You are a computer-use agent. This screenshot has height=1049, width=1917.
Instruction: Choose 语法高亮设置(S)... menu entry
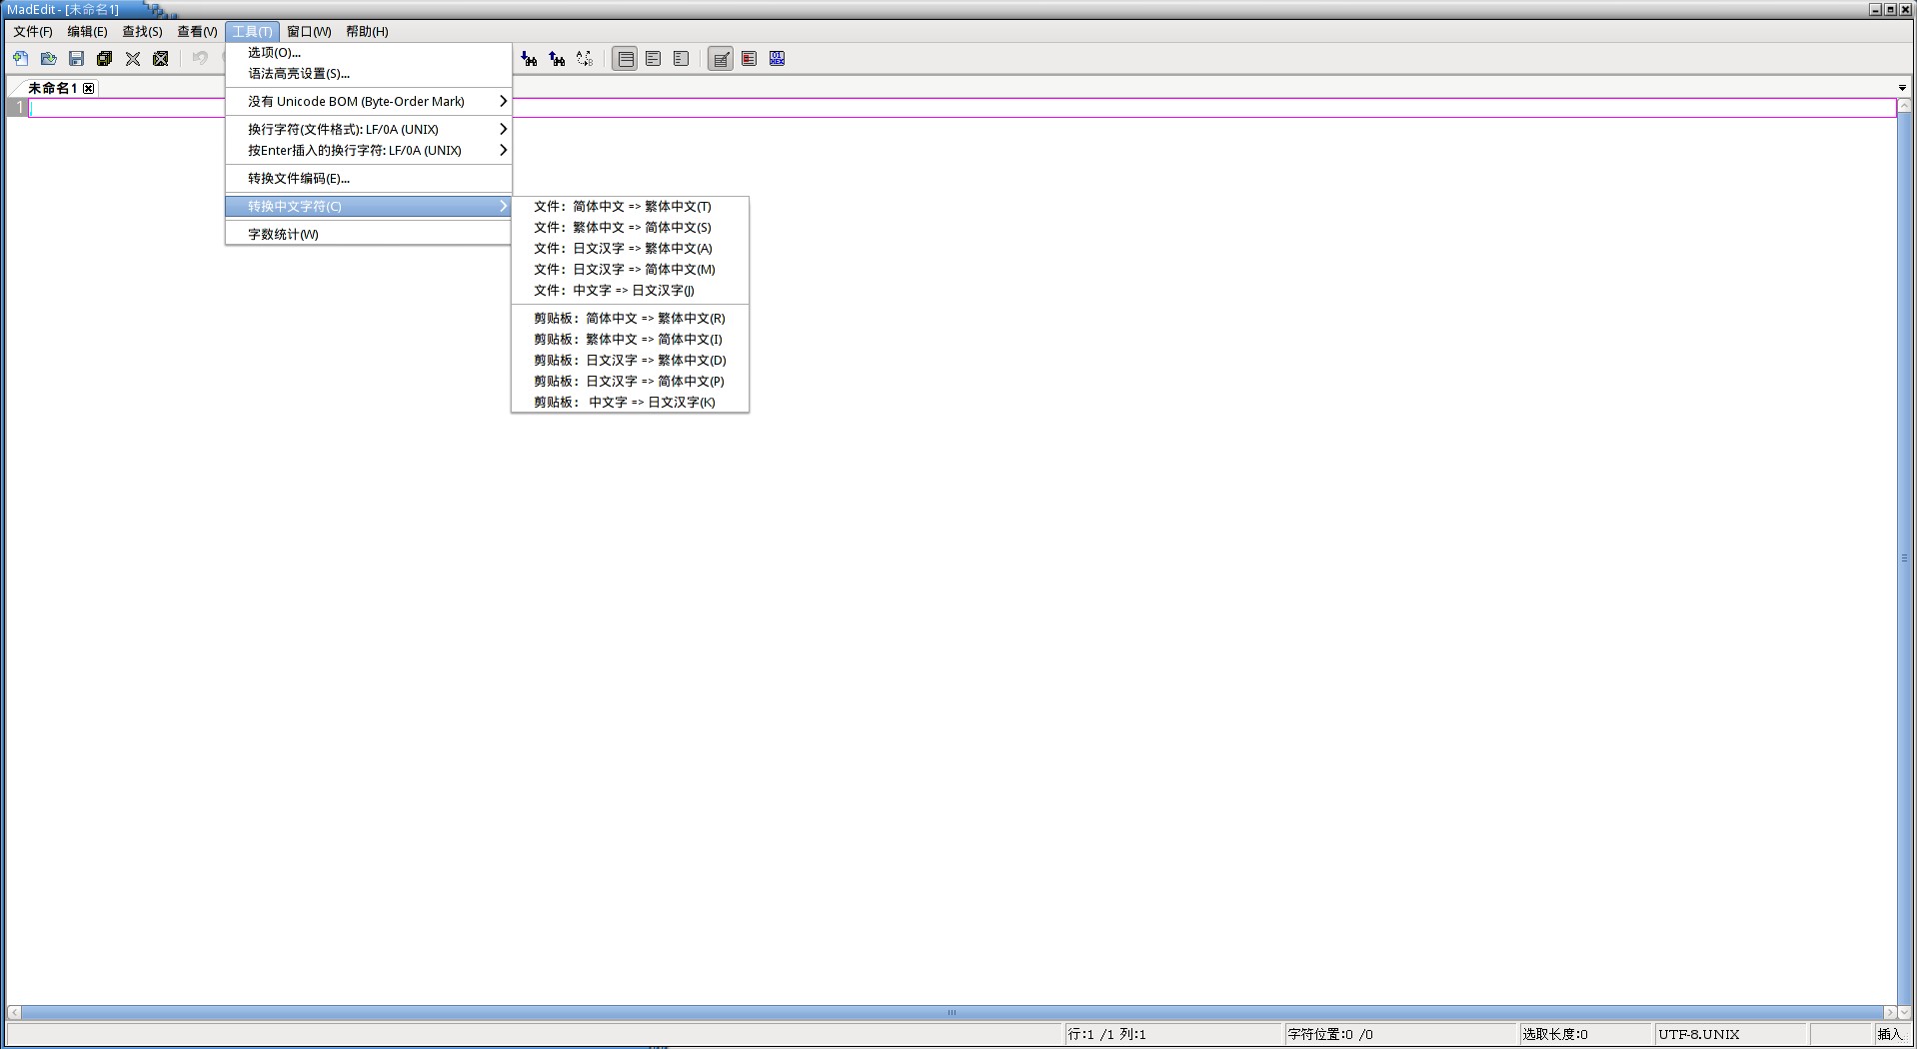pos(369,74)
